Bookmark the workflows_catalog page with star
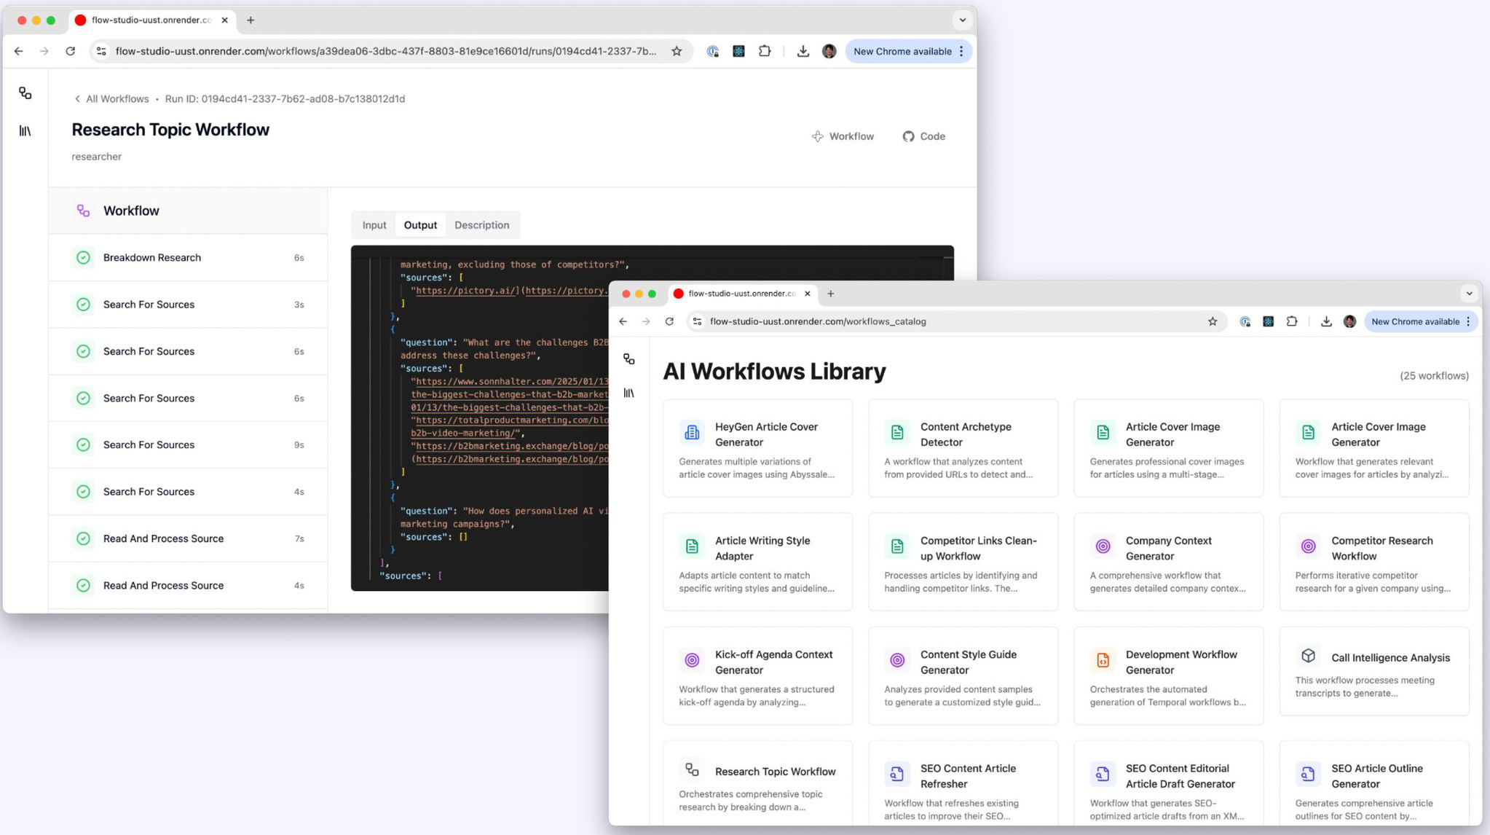Image resolution: width=1490 pixels, height=835 pixels. (x=1213, y=321)
